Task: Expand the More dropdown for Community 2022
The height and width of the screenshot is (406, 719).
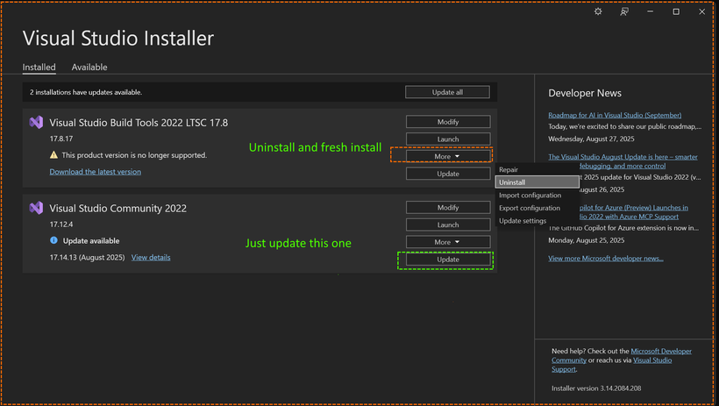Action: [447, 242]
